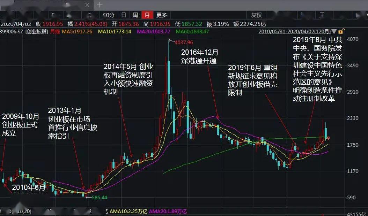
Task: Select the MA60:1898.47 indicator label
Action: pos(192,31)
